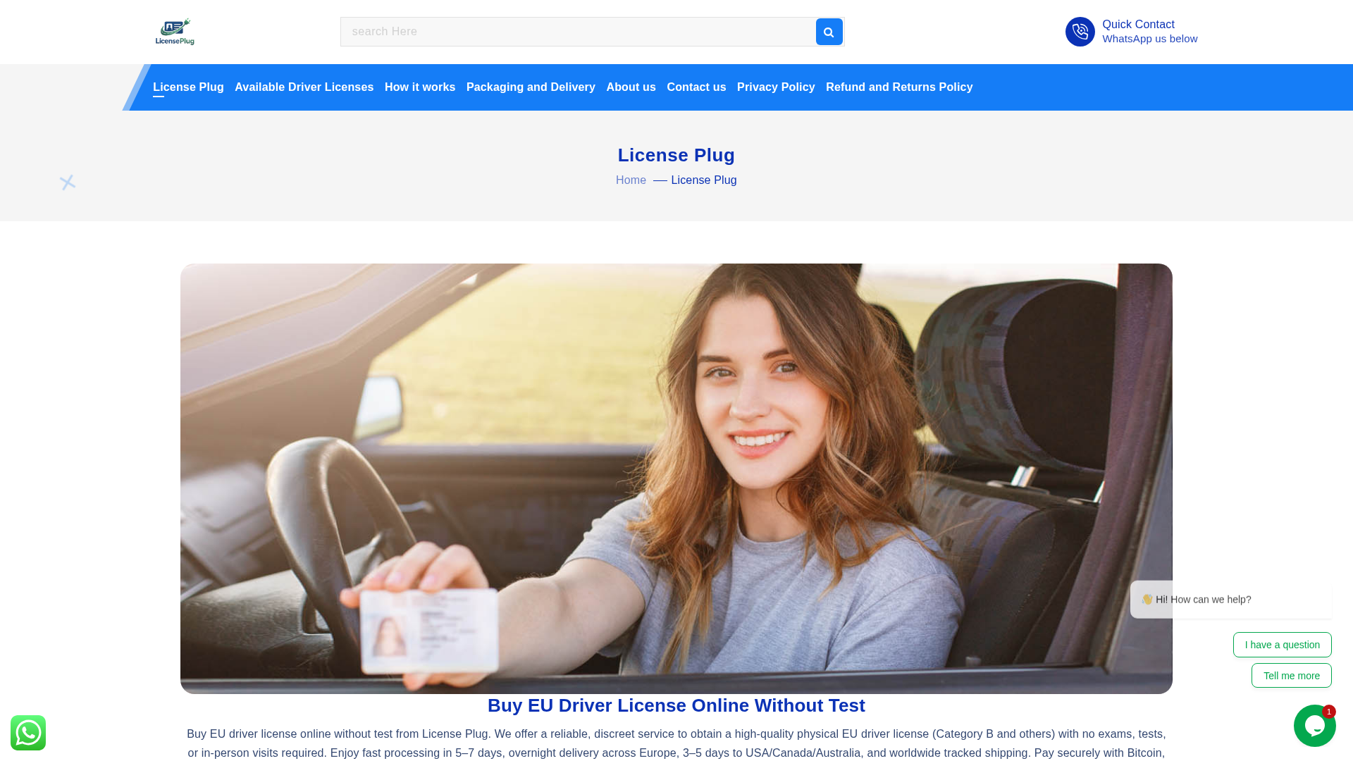Image resolution: width=1353 pixels, height=761 pixels.
Task: Open the License Plug menu item
Action: tap(188, 87)
